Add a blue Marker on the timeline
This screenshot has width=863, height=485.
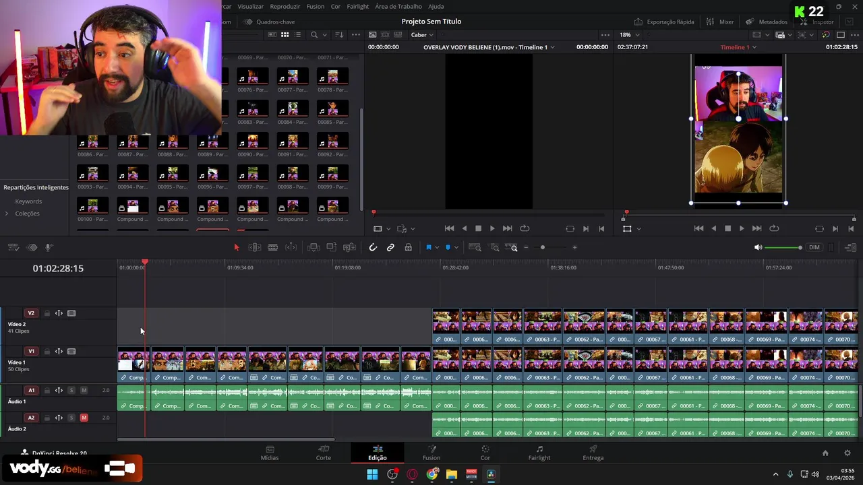click(x=448, y=247)
